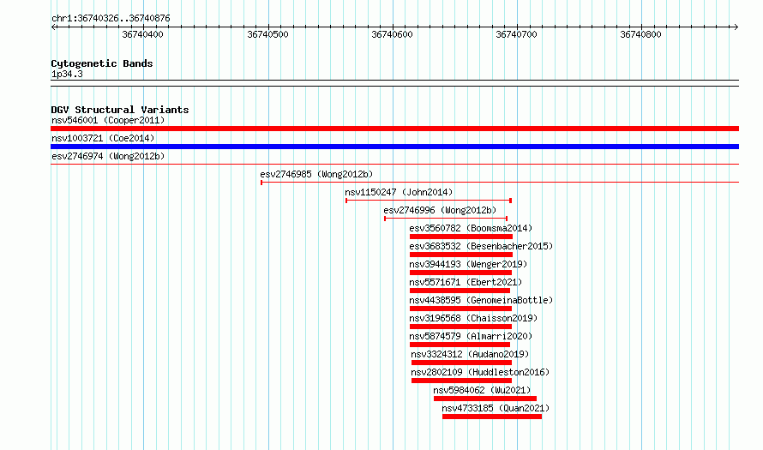
Task: Open the nsv5984062 (Wu2021) label
Action: [x=482, y=390]
